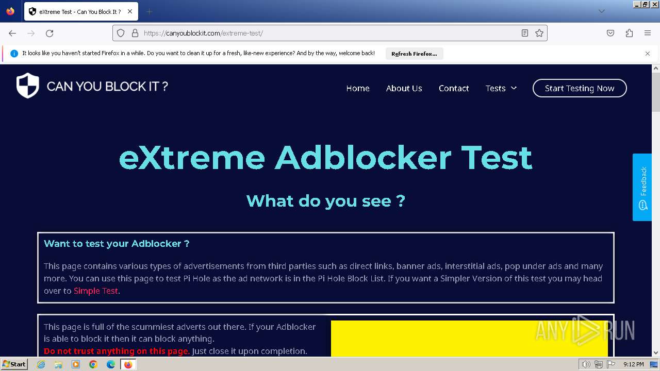Click 'Do not trust anything on this page.' text
The image size is (660, 371).
click(117, 351)
